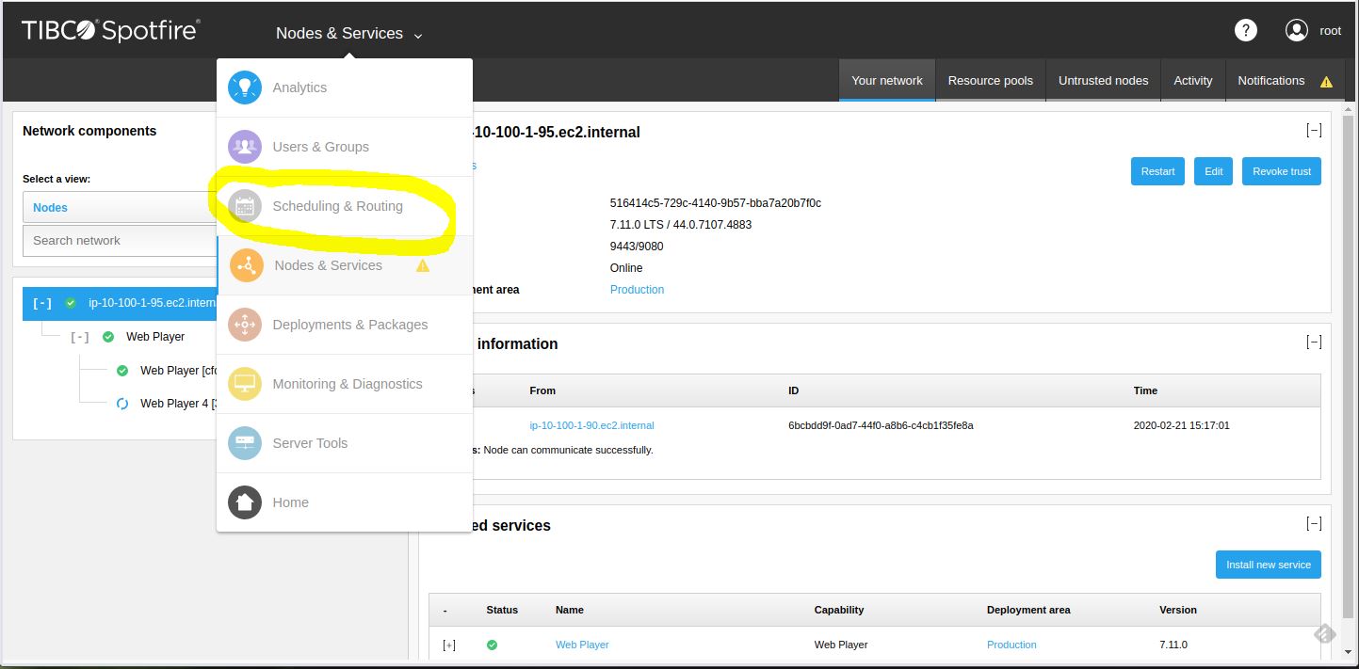Screen dimensions: 1359x669
Task: Choose Monitoring & Diagnostics menu entry
Action: [x=345, y=384]
